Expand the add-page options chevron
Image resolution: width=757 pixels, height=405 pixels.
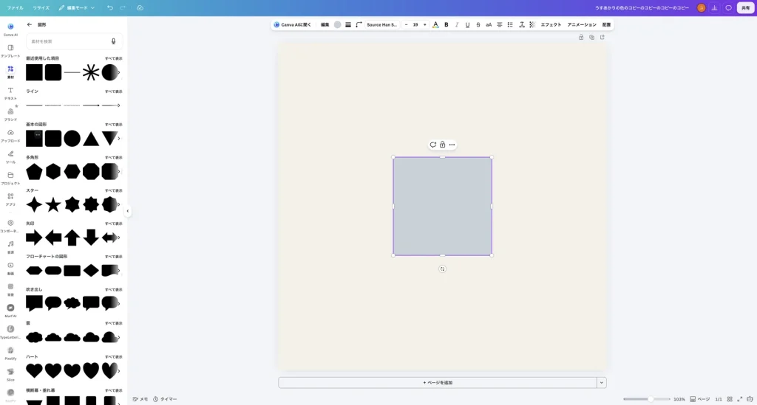pyautogui.click(x=602, y=382)
